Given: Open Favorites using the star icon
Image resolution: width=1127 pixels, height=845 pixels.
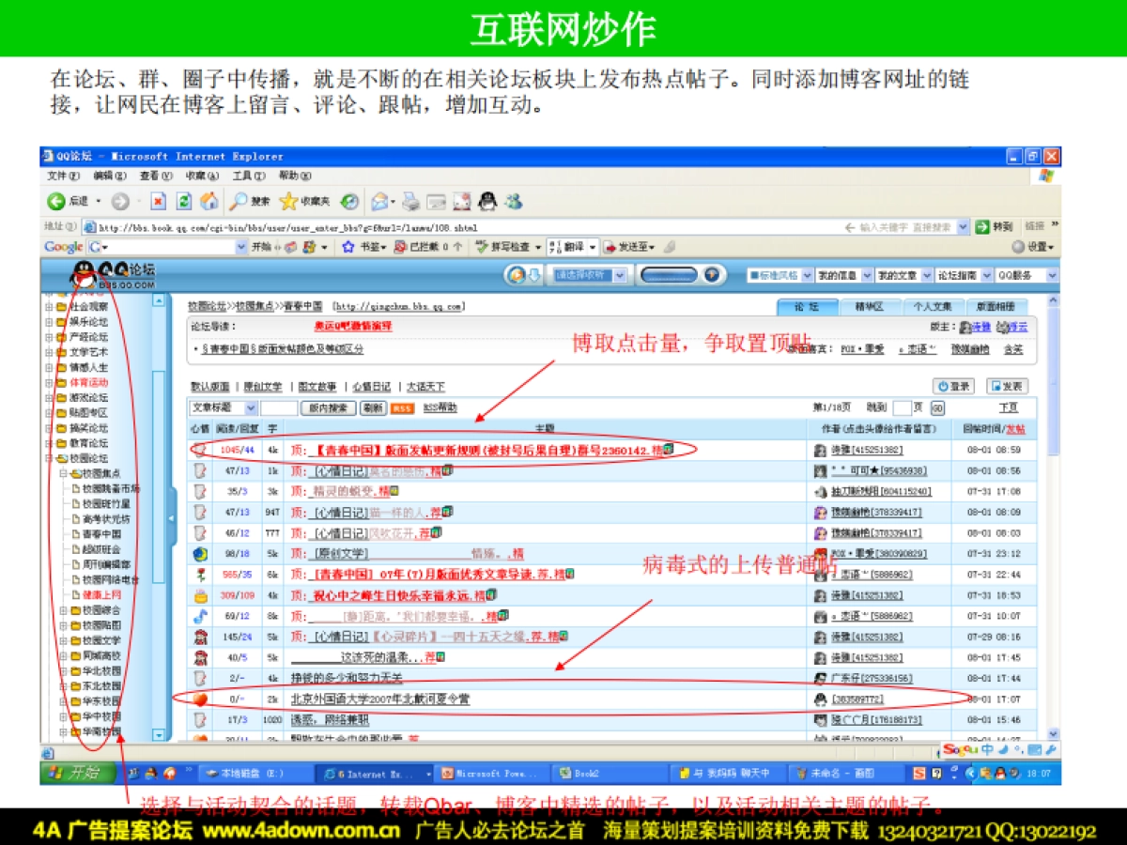Looking at the screenshot, I should click(289, 201).
